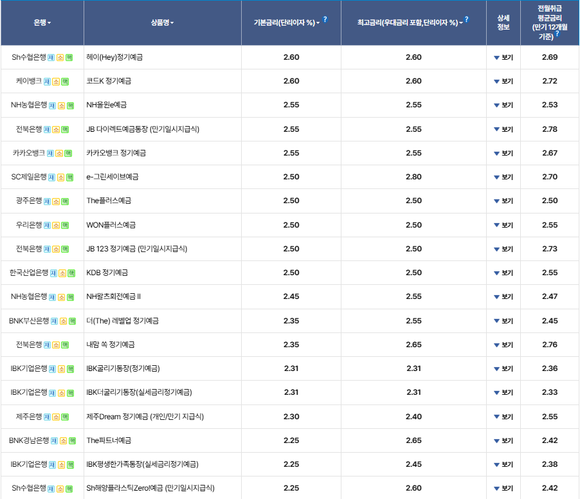This screenshot has height=499, width=580.
Task: Click blue 재 badge next to 카카오뱅크
Action: (50, 154)
